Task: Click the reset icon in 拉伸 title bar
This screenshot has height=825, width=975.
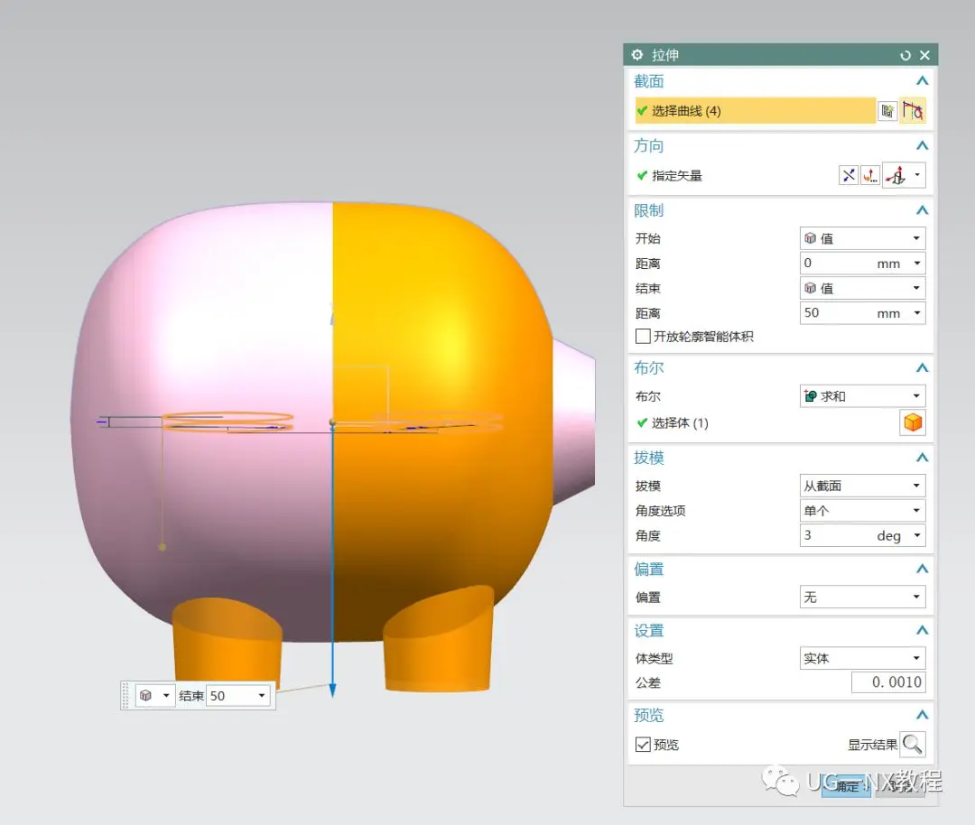Action: pyautogui.click(x=905, y=55)
